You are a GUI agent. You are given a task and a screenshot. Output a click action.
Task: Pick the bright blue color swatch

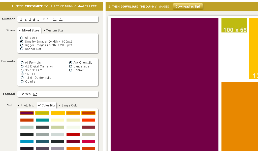(27, 141)
